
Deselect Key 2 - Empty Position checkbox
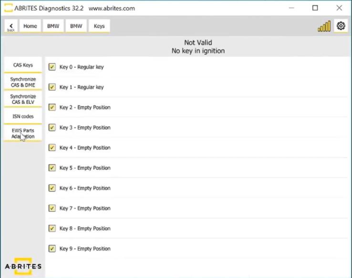click(52, 107)
